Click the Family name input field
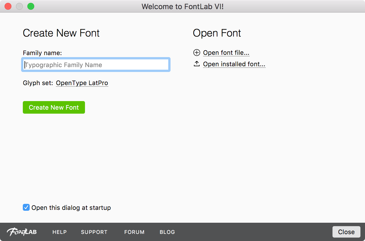Screen dimensions: 365x241 pos(96,65)
